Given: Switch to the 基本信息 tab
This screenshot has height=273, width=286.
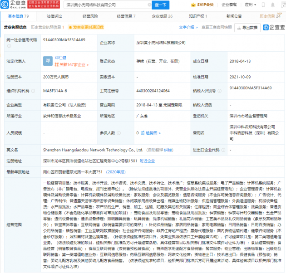Looking at the screenshot, I should pos(19,16).
